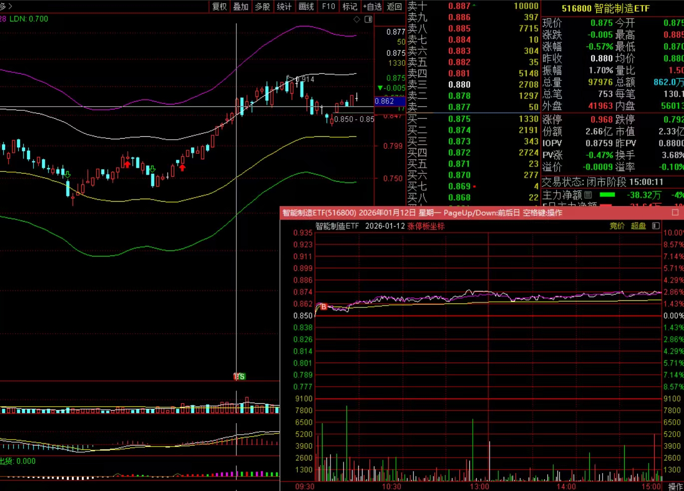Click the 涨停 0.968 value

601,120
